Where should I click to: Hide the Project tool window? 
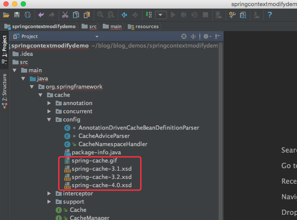coord(218,36)
